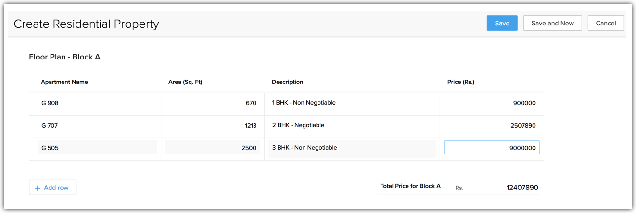
Task: Click the Apartment Name column header
Action: (x=64, y=82)
